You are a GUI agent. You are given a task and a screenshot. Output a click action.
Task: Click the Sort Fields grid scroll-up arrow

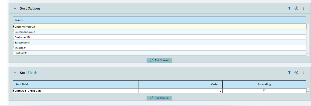(x=308, y=90)
